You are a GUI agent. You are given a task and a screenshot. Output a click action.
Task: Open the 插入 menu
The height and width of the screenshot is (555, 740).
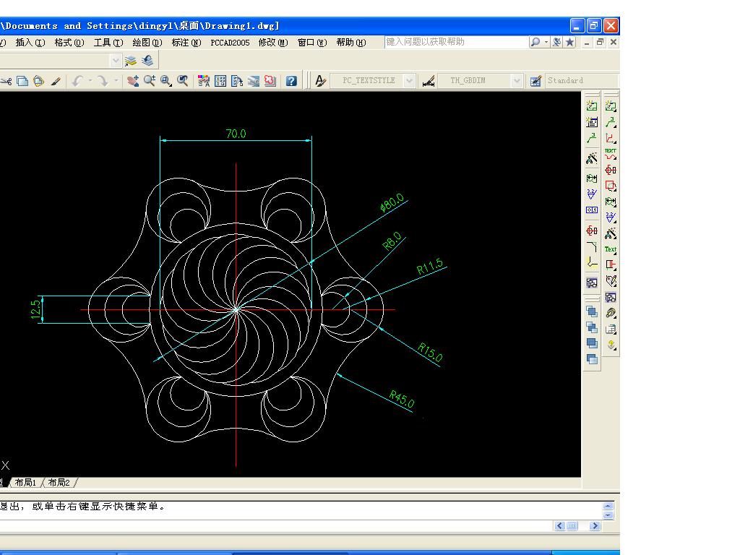[30, 43]
